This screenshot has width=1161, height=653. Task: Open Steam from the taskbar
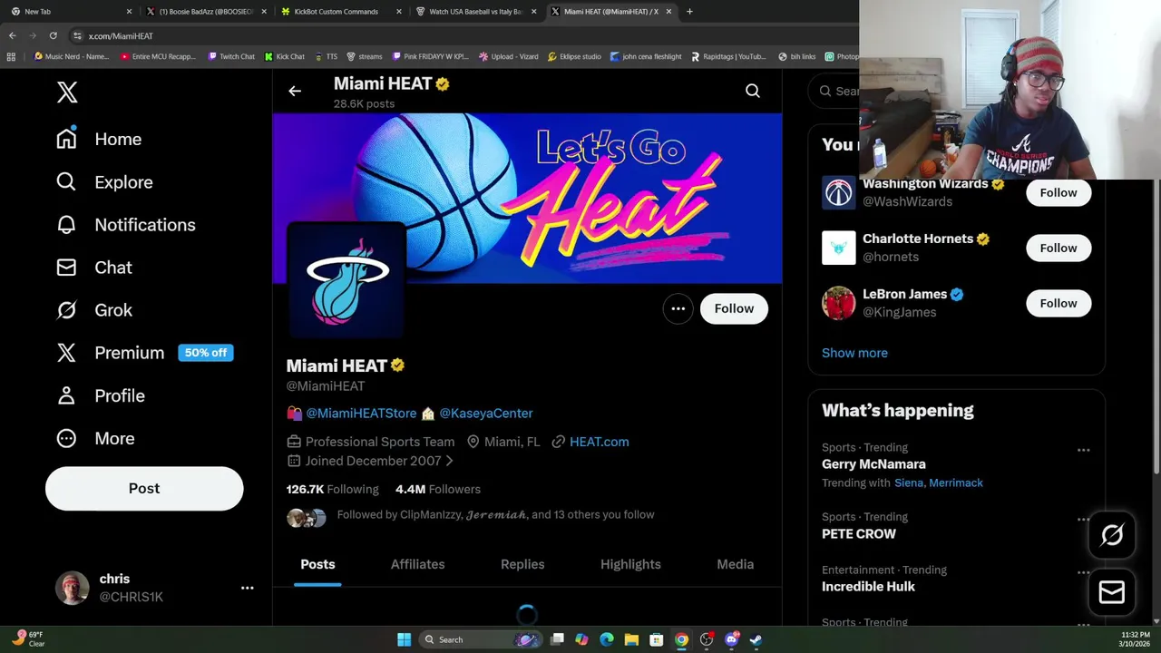click(756, 639)
